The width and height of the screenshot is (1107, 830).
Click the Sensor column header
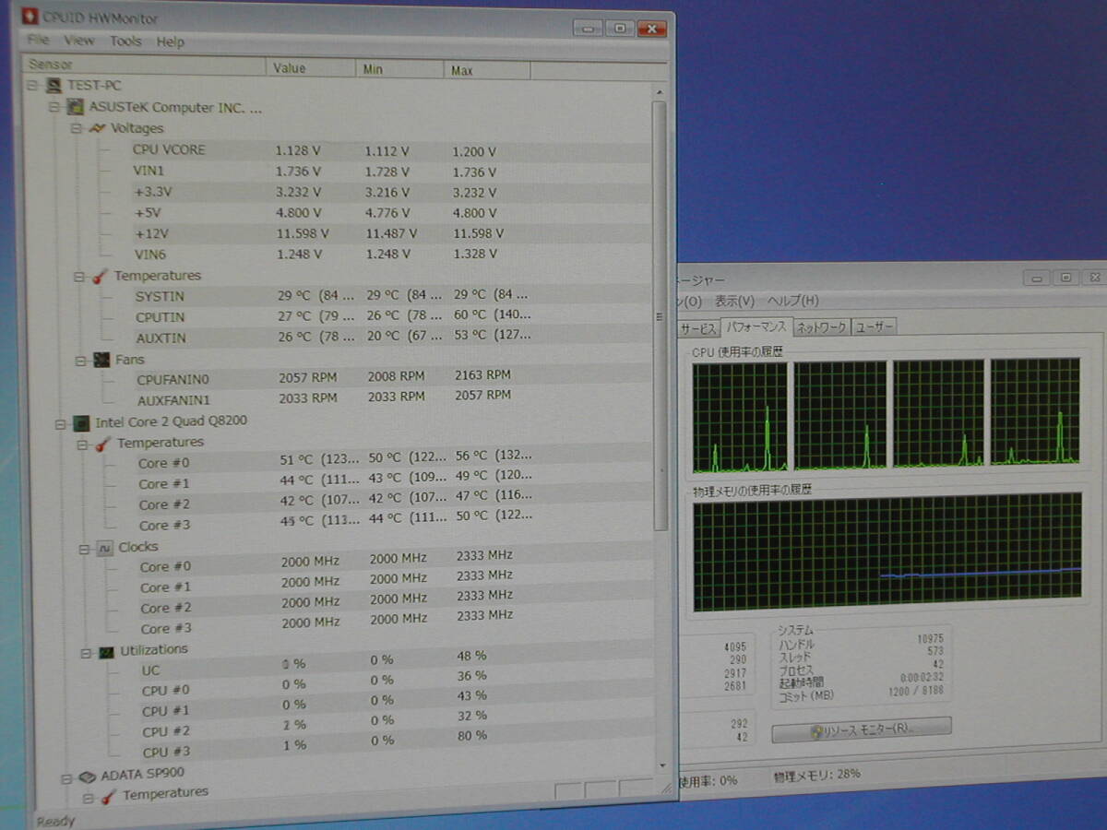coord(144,65)
